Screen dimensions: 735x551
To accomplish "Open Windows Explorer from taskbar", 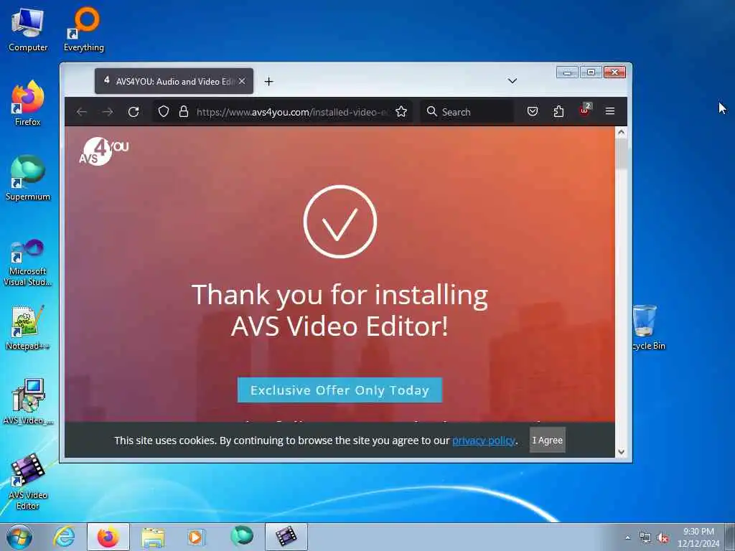I will 153,537.
